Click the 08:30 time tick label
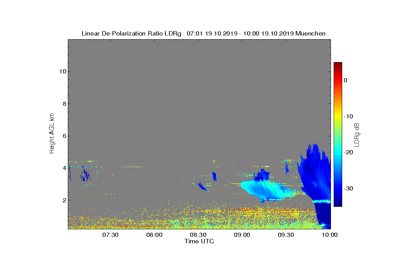The image size is (409, 273). click(198, 235)
